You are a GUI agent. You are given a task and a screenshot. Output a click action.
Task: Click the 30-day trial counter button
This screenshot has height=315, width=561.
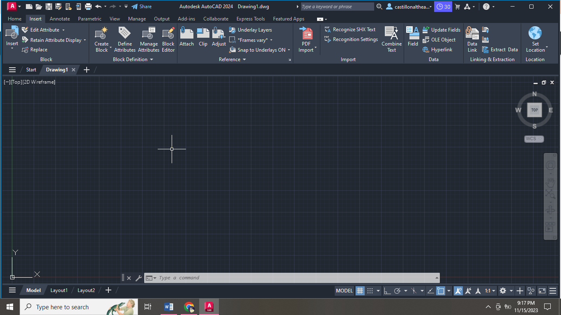tap(443, 7)
